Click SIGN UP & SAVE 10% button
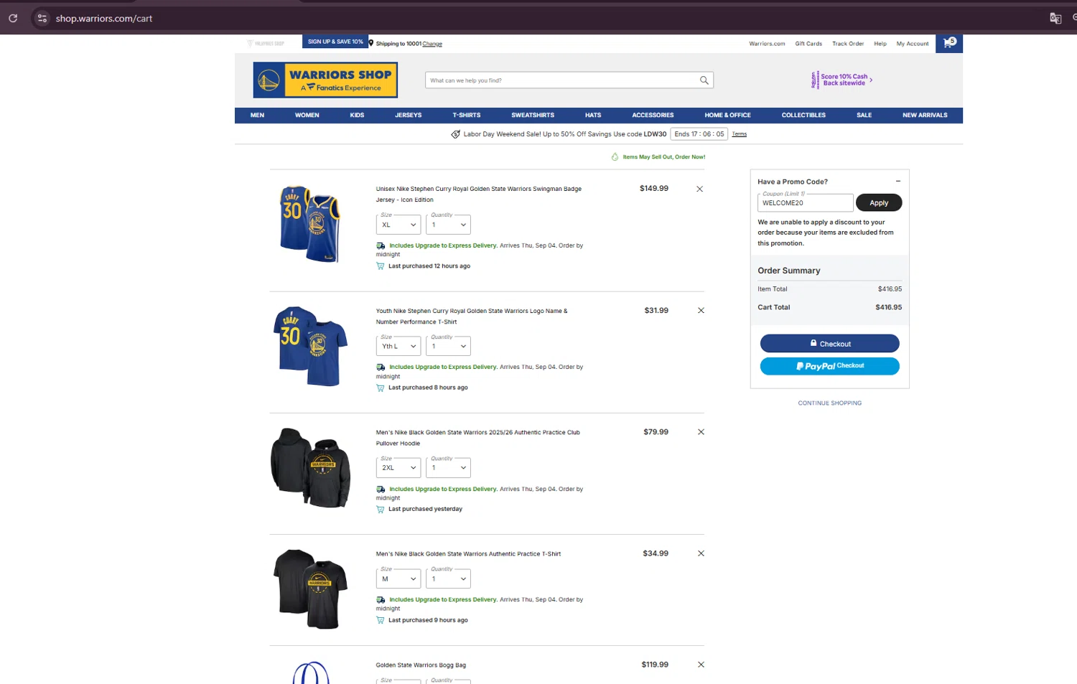Viewport: 1077px width, 684px height. coord(335,42)
